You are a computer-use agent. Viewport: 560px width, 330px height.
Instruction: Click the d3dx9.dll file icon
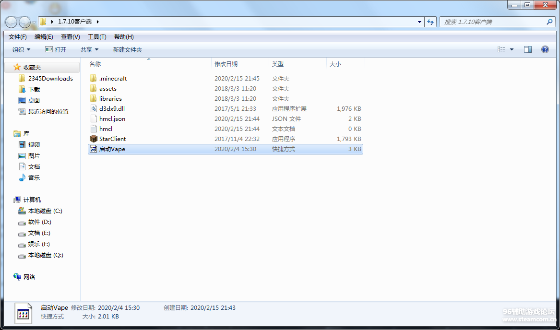click(x=94, y=108)
